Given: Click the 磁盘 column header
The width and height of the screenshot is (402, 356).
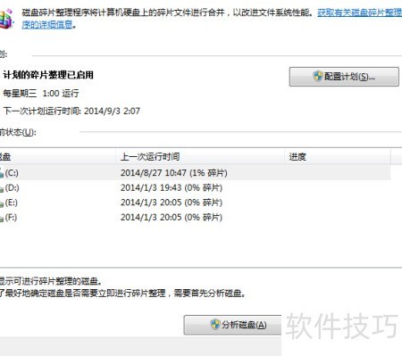Looking at the screenshot, I should pos(58,157).
